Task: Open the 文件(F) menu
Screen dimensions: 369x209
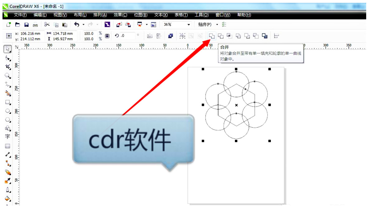Action: point(20,15)
